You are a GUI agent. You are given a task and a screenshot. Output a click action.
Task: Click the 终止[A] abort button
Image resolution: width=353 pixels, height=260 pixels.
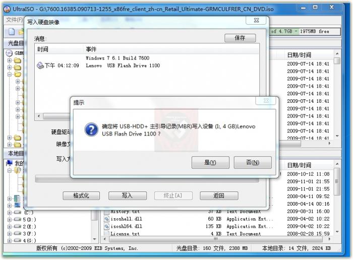click(x=173, y=196)
